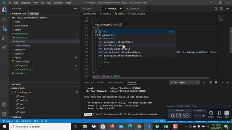232x130 pixels.
Task: Open Task View on taskbar
Action: [x=75, y=126]
